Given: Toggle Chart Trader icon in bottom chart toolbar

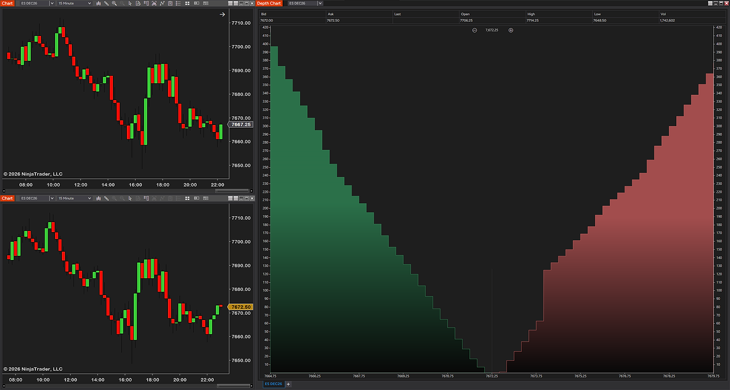Looking at the screenshot, I should 146,198.
